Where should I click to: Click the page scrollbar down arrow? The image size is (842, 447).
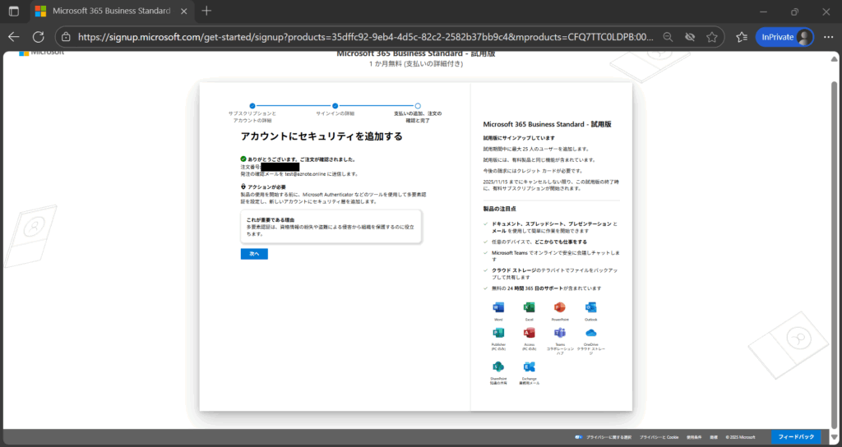(x=834, y=439)
